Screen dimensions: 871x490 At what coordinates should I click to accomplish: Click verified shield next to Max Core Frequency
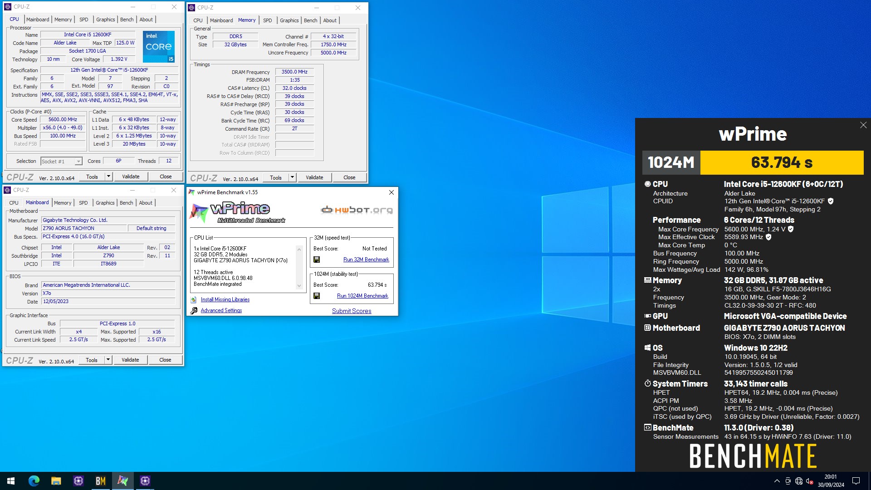click(791, 229)
